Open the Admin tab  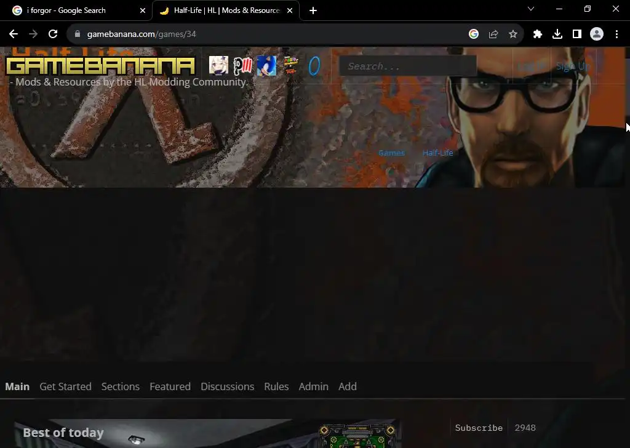pyautogui.click(x=313, y=386)
